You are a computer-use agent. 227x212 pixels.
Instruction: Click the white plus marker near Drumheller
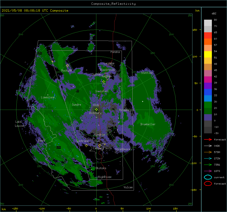[x=143, y=101]
